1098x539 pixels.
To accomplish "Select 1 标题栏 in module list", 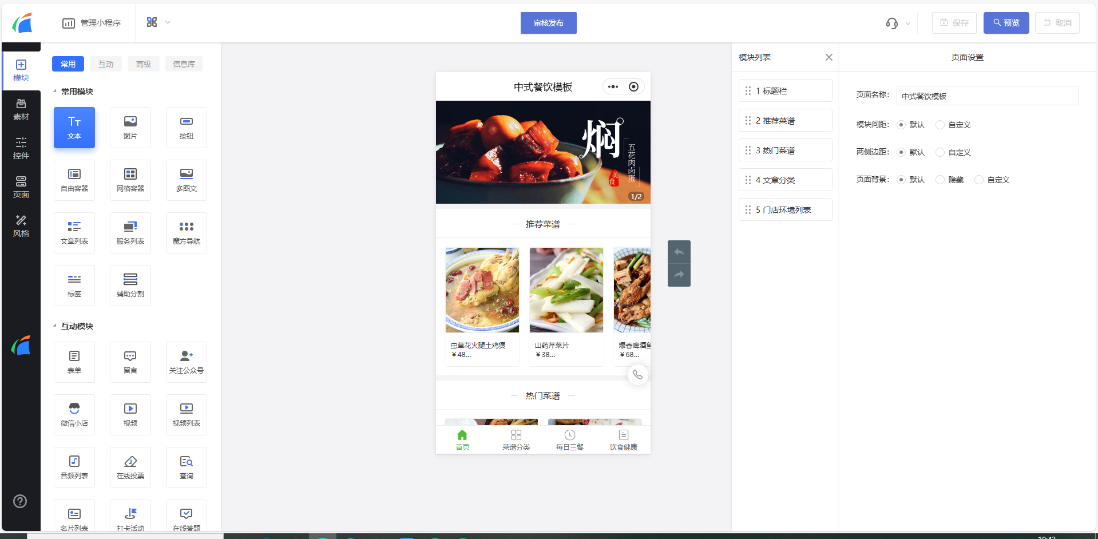I will (x=786, y=90).
